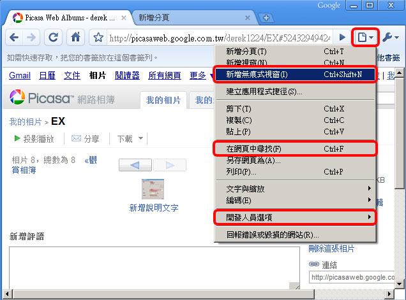Click the 新增說明文字 link

154,208
